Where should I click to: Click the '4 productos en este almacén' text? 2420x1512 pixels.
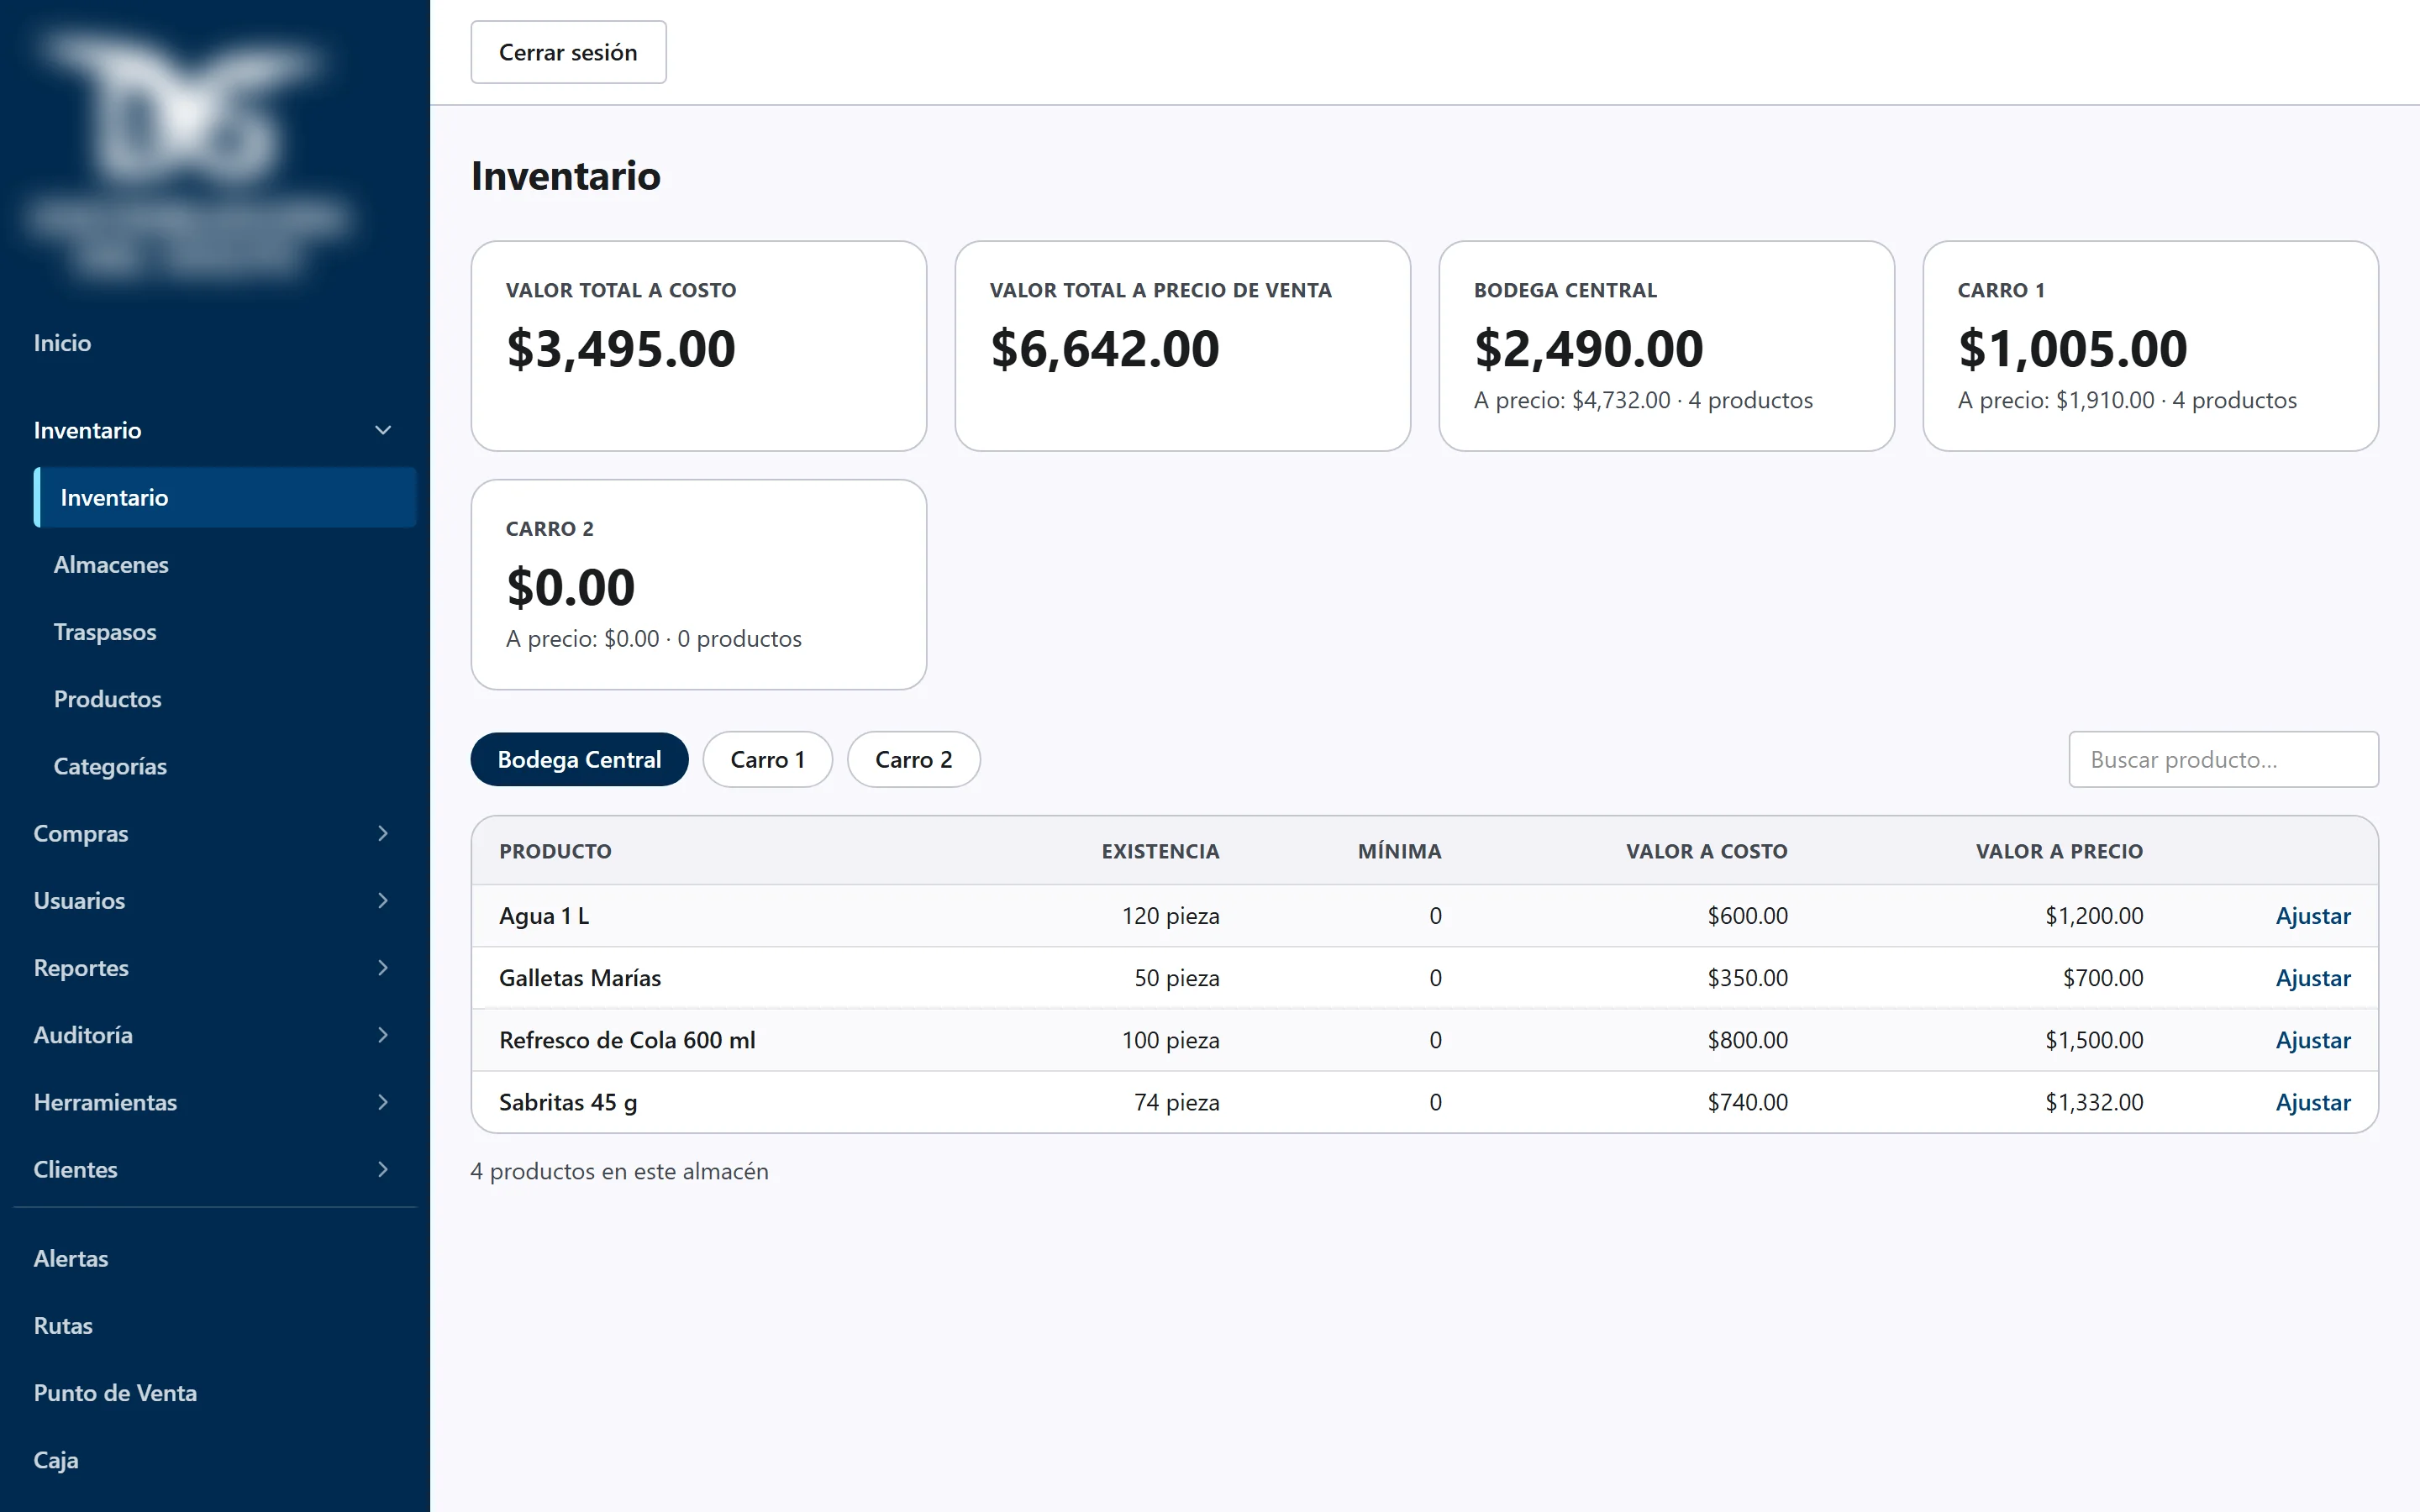pos(619,1171)
